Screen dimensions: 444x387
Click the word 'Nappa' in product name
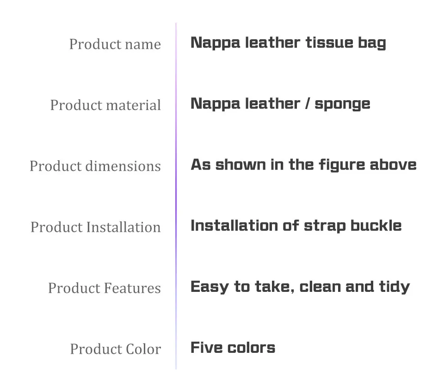tap(216, 43)
